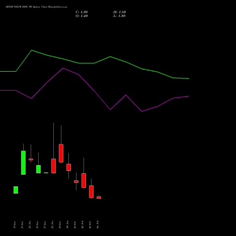Click the green indicator line's highest peak

32,50
